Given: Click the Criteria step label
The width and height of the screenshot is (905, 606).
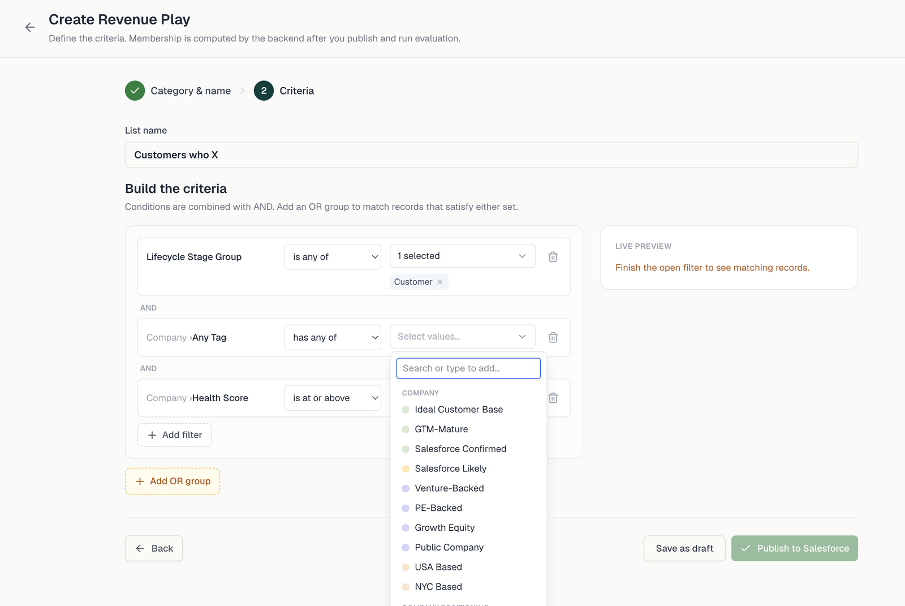Looking at the screenshot, I should (x=297, y=91).
